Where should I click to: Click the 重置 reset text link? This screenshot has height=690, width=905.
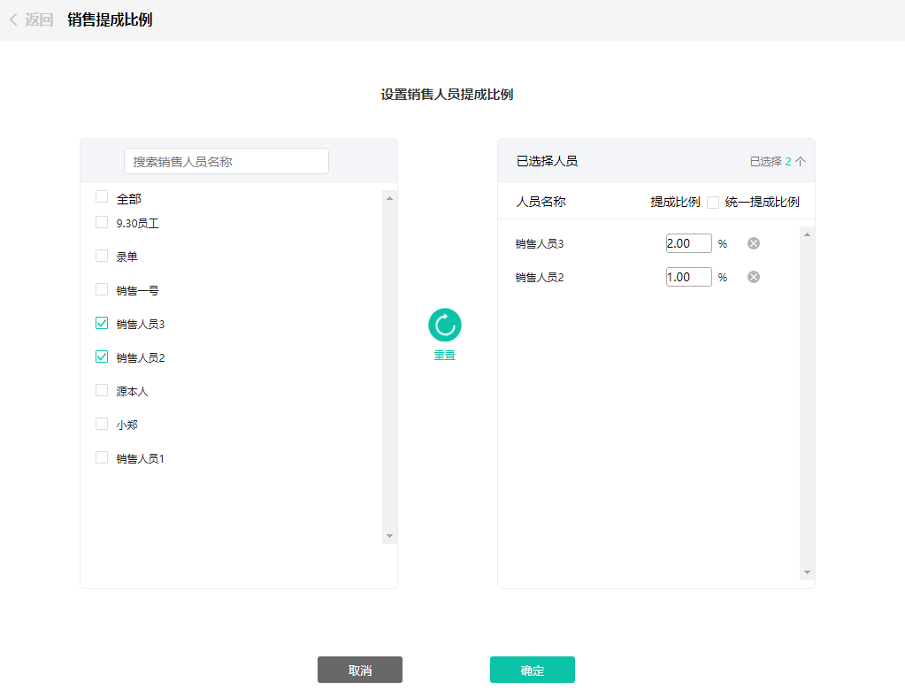[x=444, y=355]
